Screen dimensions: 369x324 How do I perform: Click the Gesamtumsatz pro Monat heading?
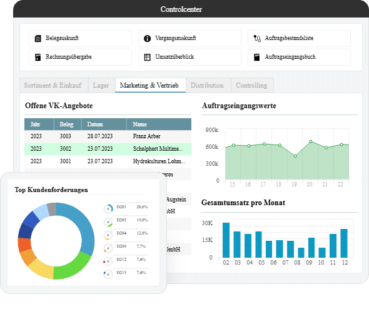click(x=243, y=203)
